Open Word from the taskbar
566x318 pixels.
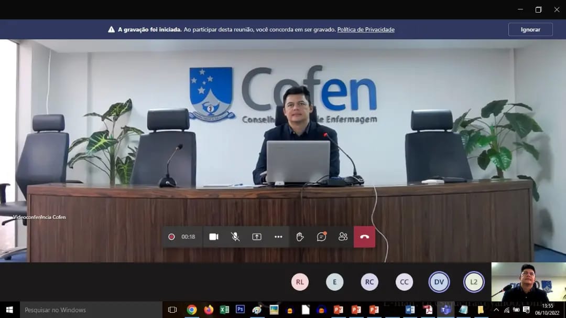tap(410, 310)
